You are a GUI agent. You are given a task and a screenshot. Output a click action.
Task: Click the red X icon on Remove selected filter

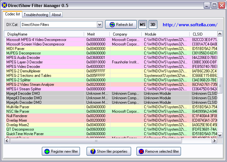click(141, 151)
